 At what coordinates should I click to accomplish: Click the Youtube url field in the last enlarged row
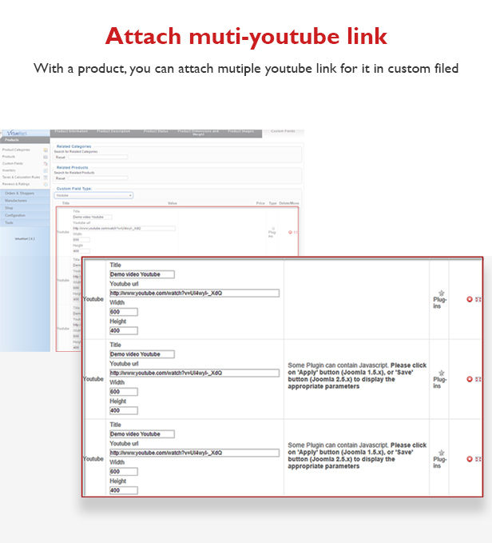[x=194, y=453]
